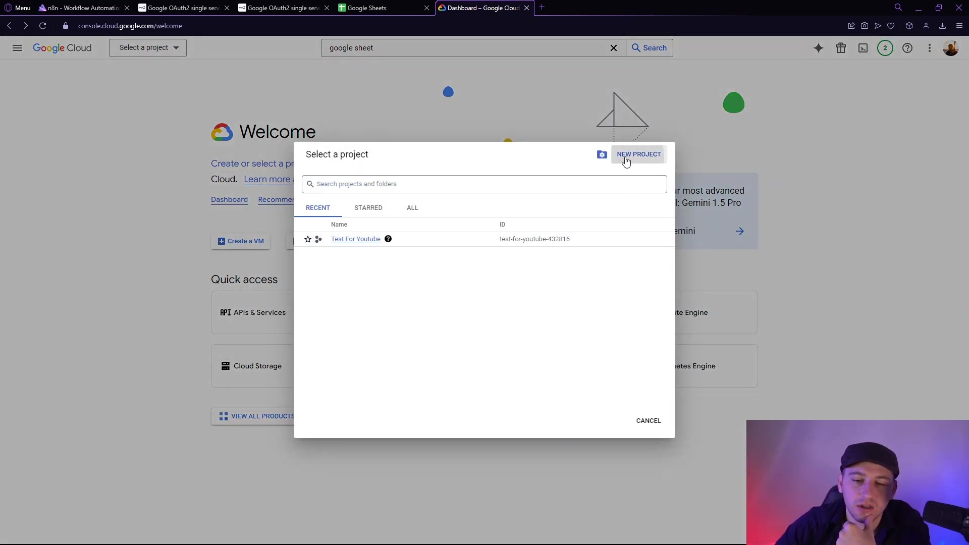Cancel the Select a project dialog
Image resolution: width=969 pixels, height=545 pixels.
(648, 421)
